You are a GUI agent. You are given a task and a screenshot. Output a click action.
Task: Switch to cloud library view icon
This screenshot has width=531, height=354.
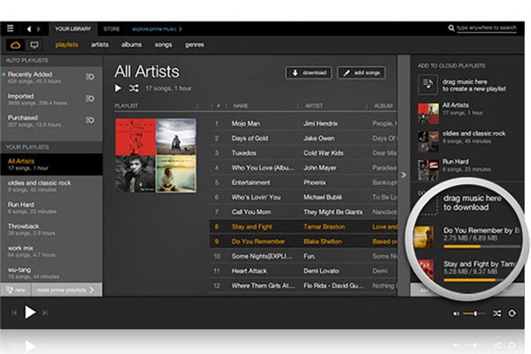coord(15,45)
